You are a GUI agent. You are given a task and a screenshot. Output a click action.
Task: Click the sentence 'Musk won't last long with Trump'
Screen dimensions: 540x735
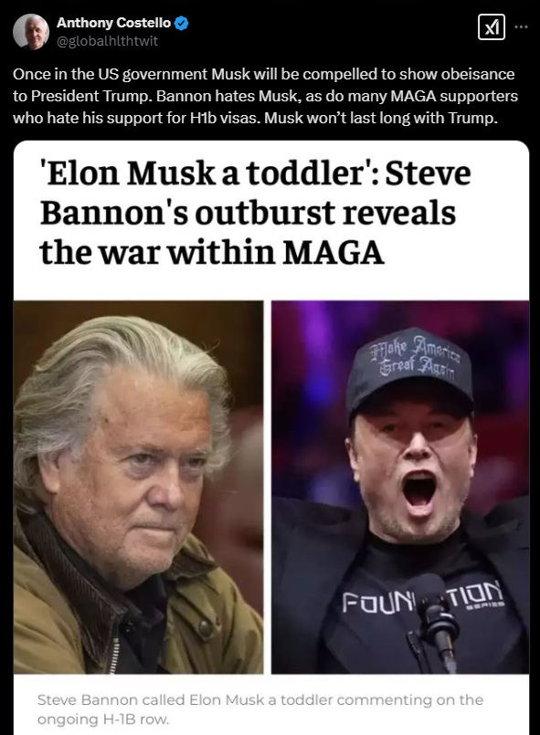[x=380, y=118]
